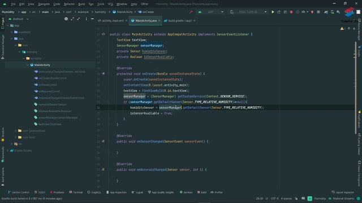The width and height of the screenshot is (362, 203).
Task: Open the Build menu
Action: [81, 4]
